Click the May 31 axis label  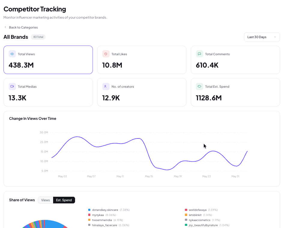tap(235, 176)
